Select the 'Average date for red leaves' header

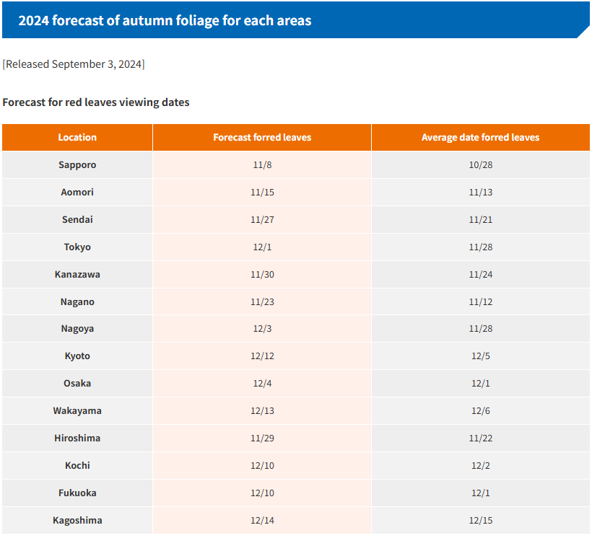480,137
